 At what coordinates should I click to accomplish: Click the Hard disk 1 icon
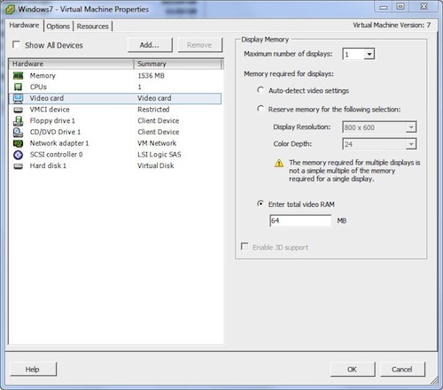pyautogui.click(x=18, y=166)
